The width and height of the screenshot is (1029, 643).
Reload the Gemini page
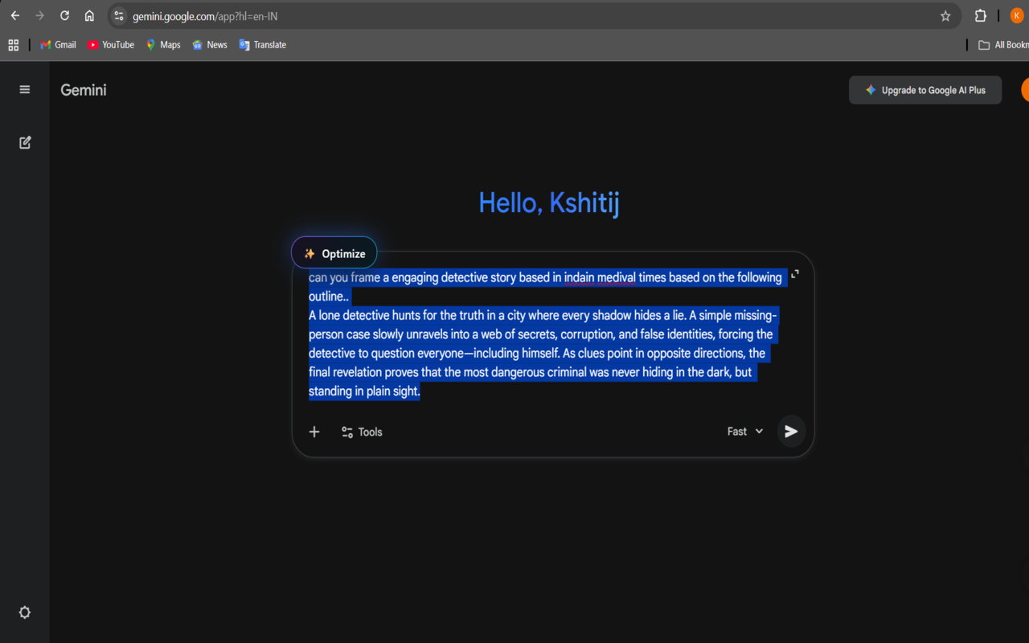(x=65, y=16)
